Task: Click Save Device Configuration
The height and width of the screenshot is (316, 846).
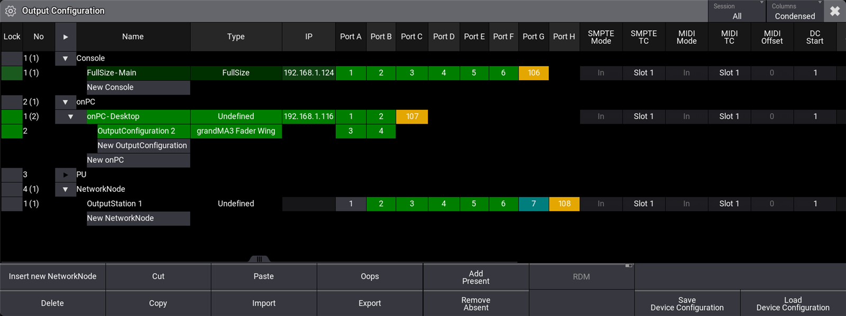Action: pyautogui.click(x=687, y=304)
